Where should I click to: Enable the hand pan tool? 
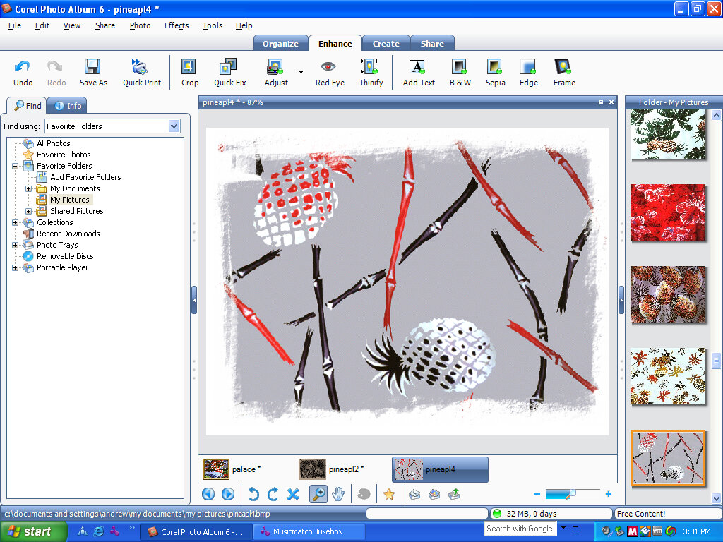coord(338,495)
